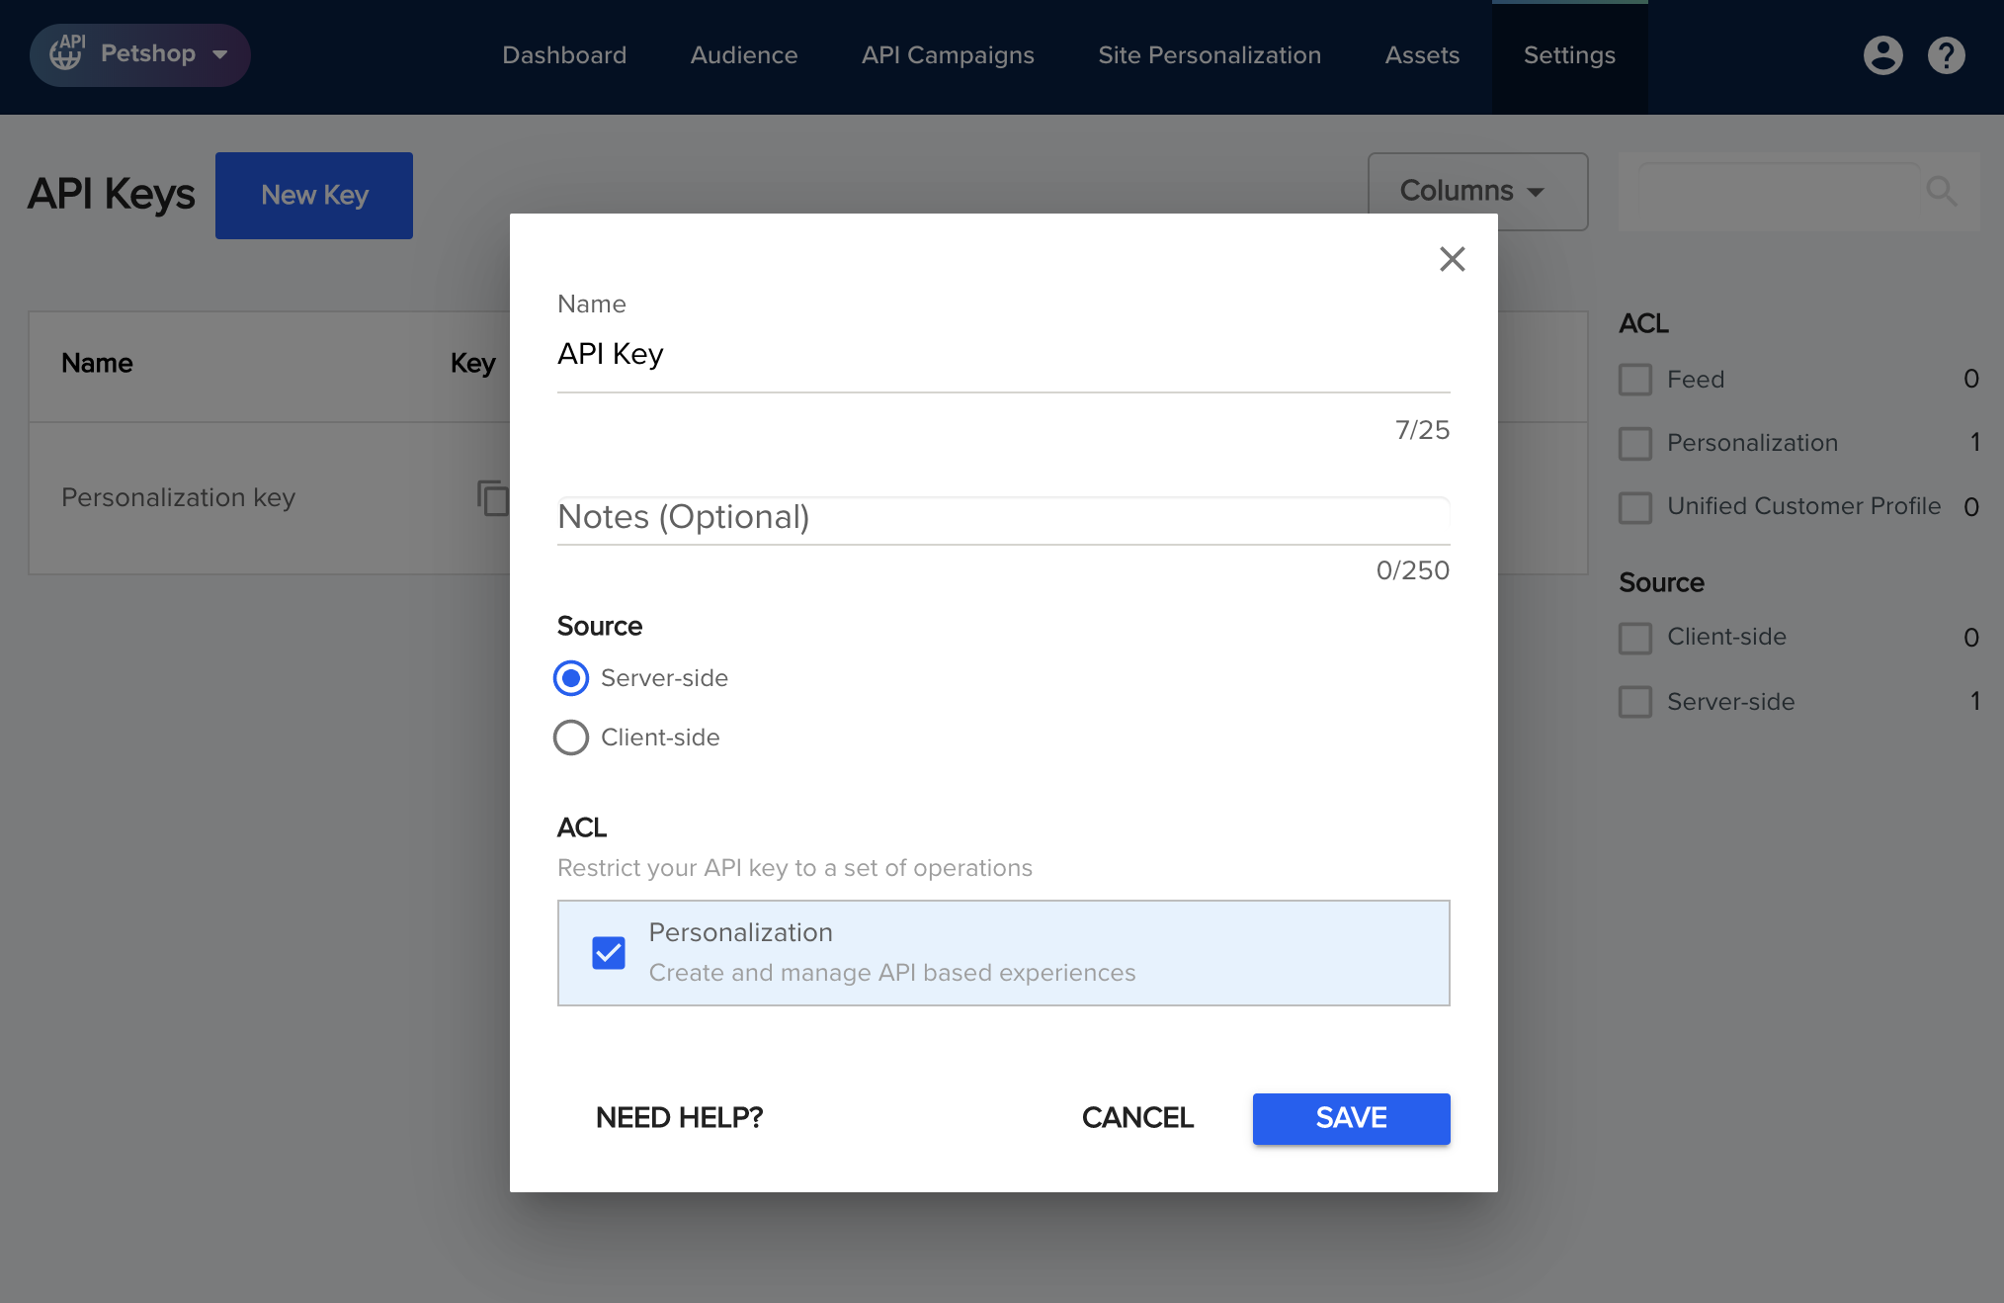Open the Site Personalization menu item
Viewport: 2004px width, 1303px height.
tap(1209, 55)
